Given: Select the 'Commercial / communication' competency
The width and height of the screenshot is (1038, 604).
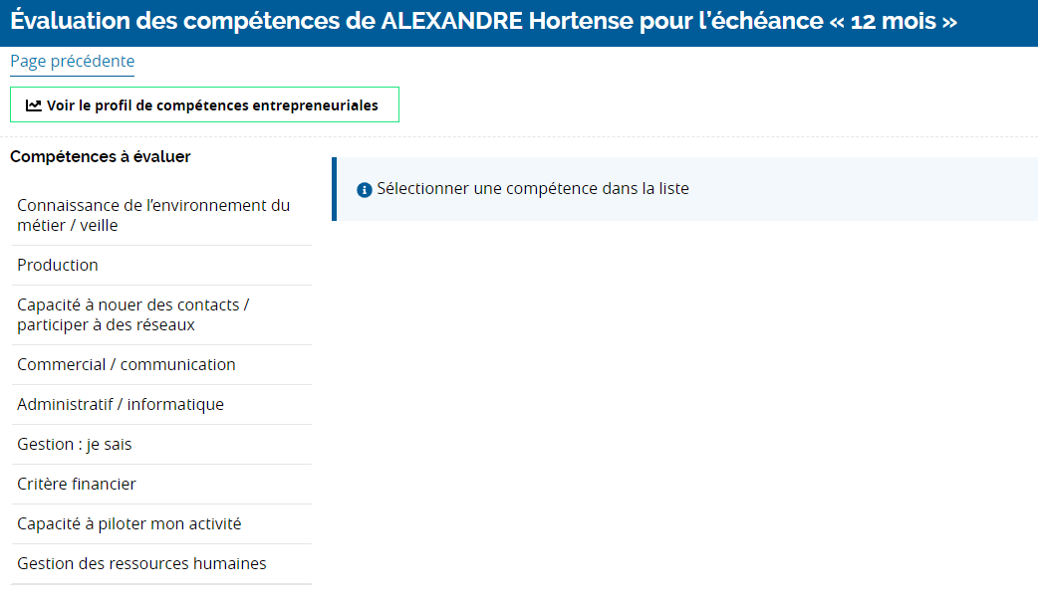Looking at the screenshot, I should click(x=126, y=364).
